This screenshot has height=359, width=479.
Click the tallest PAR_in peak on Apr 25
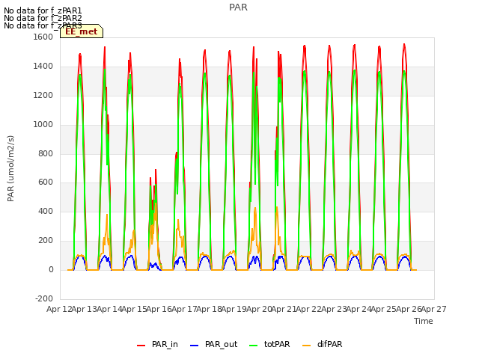pyautogui.click(x=404, y=45)
